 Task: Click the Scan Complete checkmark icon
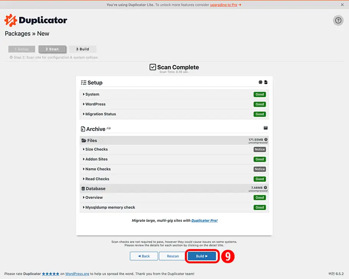pyautogui.click(x=153, y=67)
